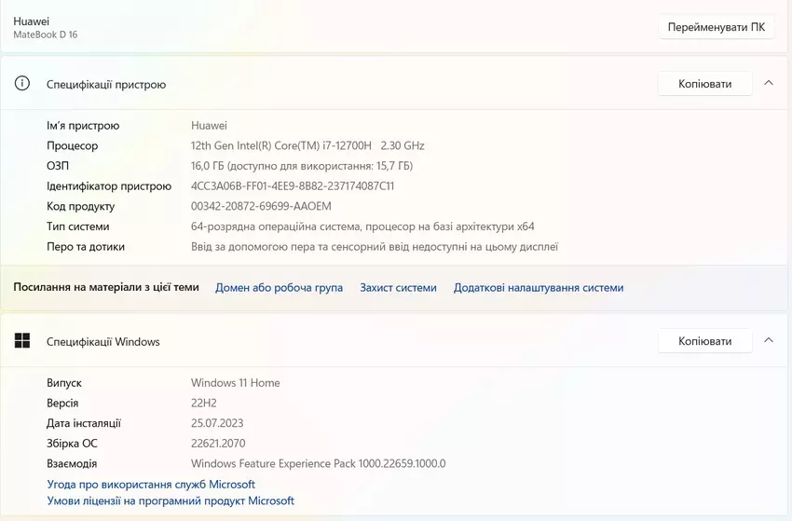Open the Додаткові налаштування системи link

[x=539, y=288]
